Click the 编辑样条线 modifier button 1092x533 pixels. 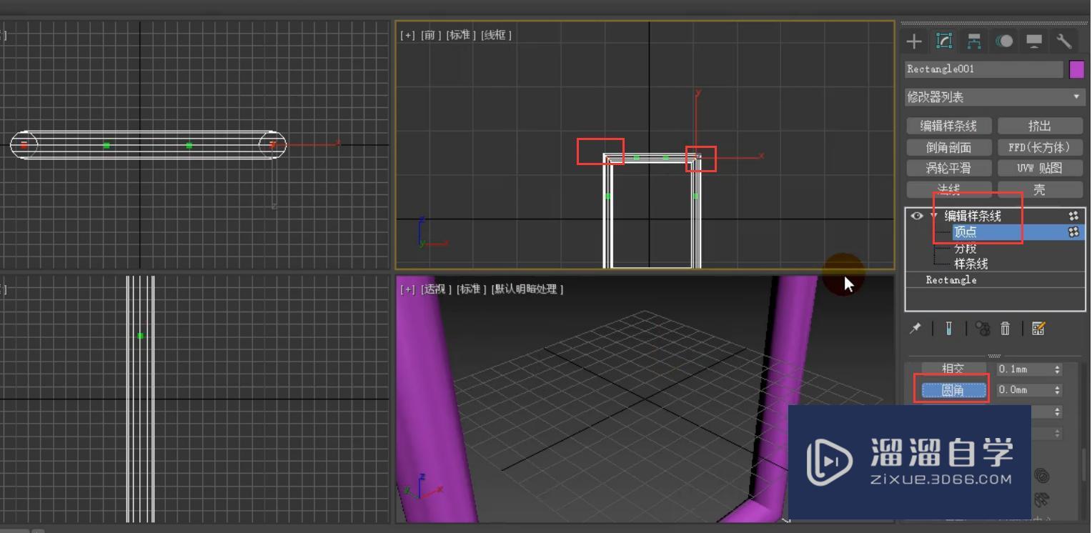pyautogui.click(x=948, y=126)
